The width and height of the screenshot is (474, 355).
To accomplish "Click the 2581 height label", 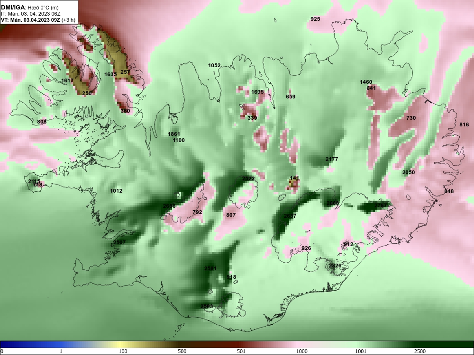I will click(210, 269).
